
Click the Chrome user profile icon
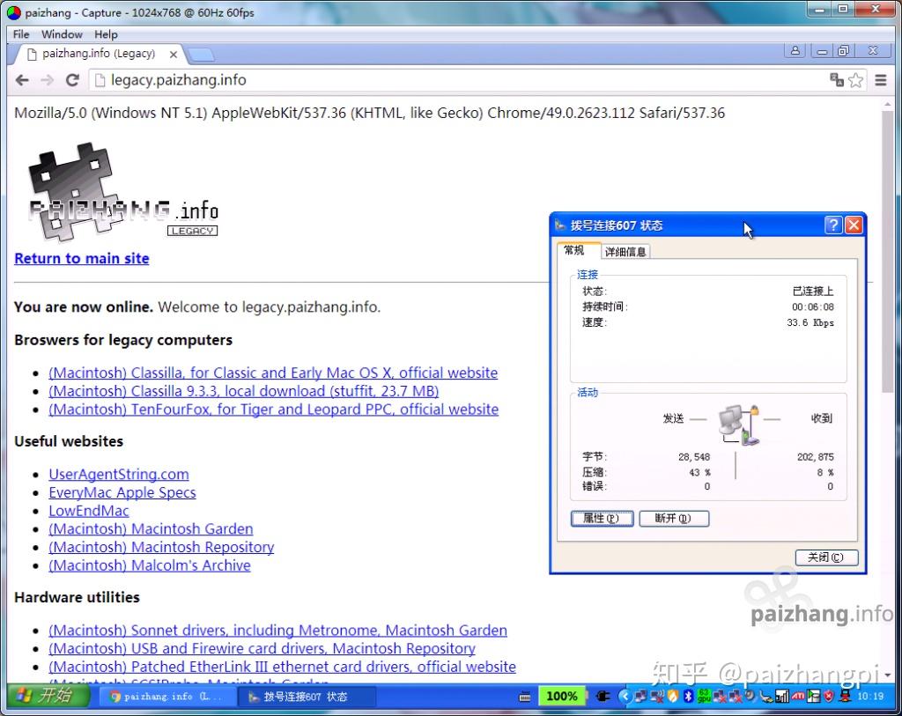[795, 50]
